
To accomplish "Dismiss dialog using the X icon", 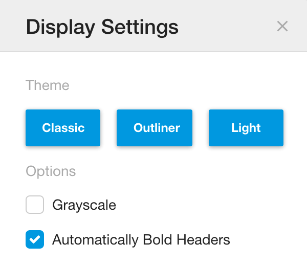I will (282, 26).
